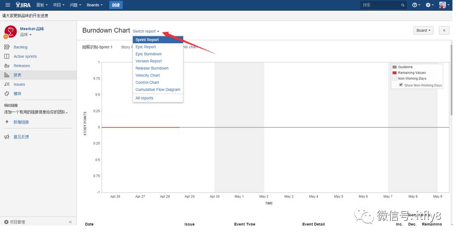Click the JIRA logo
Viewport: 456px width, 237px height.
23,5
